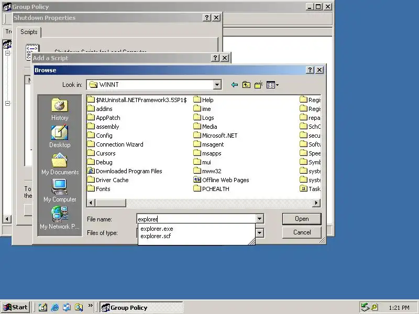Expand the Files of type dropdown arrow
This screenshot has width=419, height=314.
pos(259,233)
